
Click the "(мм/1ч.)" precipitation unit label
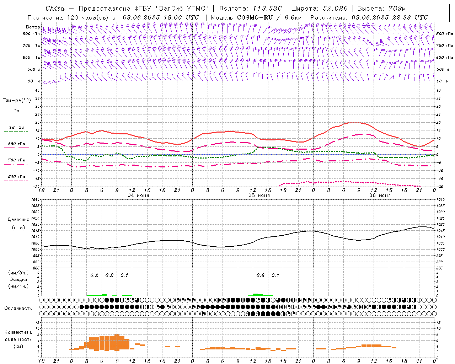(x=18, y=286)
